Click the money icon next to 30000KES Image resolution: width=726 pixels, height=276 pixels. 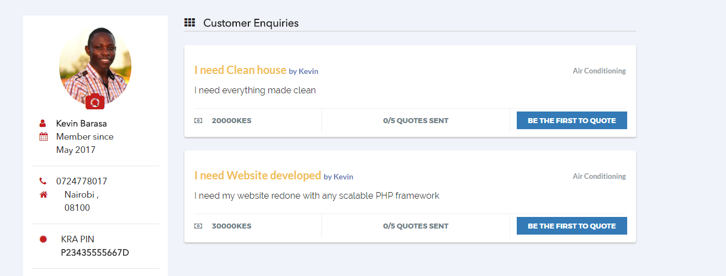coord(198,226)
